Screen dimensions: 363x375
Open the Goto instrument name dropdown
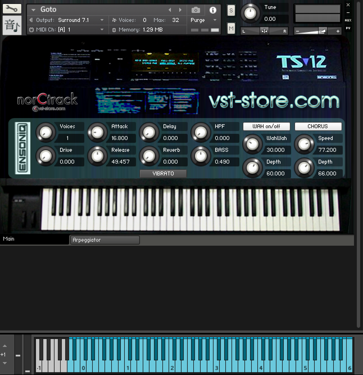click(33, 10)
